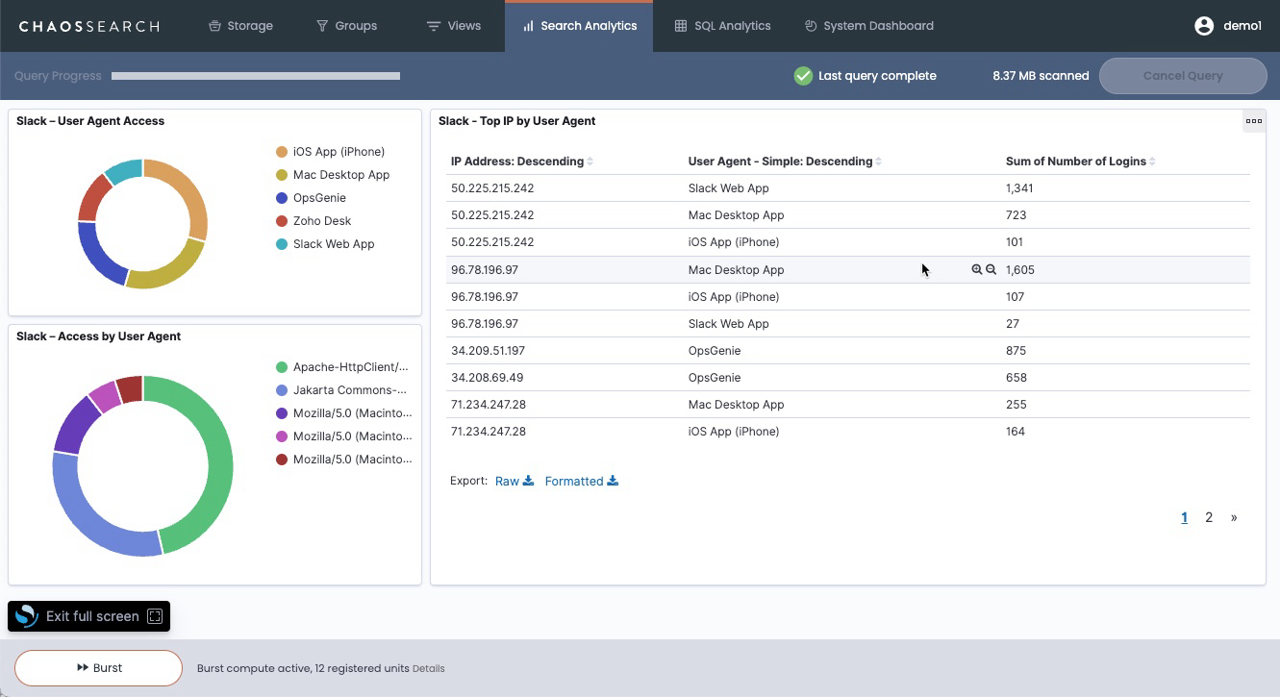Click the zoom-out magnifier on the 1,605 row
Viewport: 1280px width, 697px height.
coord(991,270)
